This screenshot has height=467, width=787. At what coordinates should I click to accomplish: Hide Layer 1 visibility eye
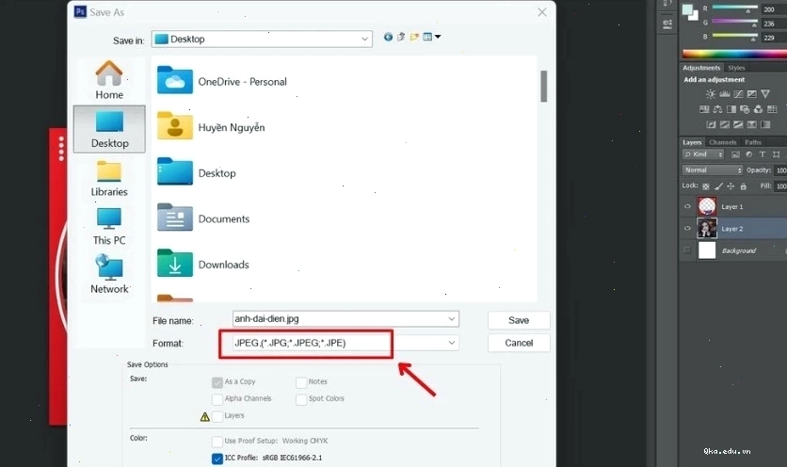(687, 206)
